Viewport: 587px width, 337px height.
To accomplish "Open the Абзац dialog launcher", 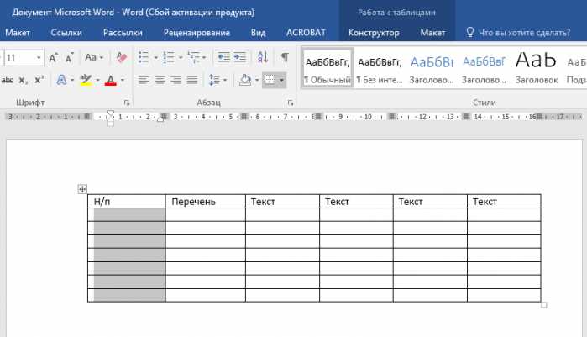I will tap(291, 103).
